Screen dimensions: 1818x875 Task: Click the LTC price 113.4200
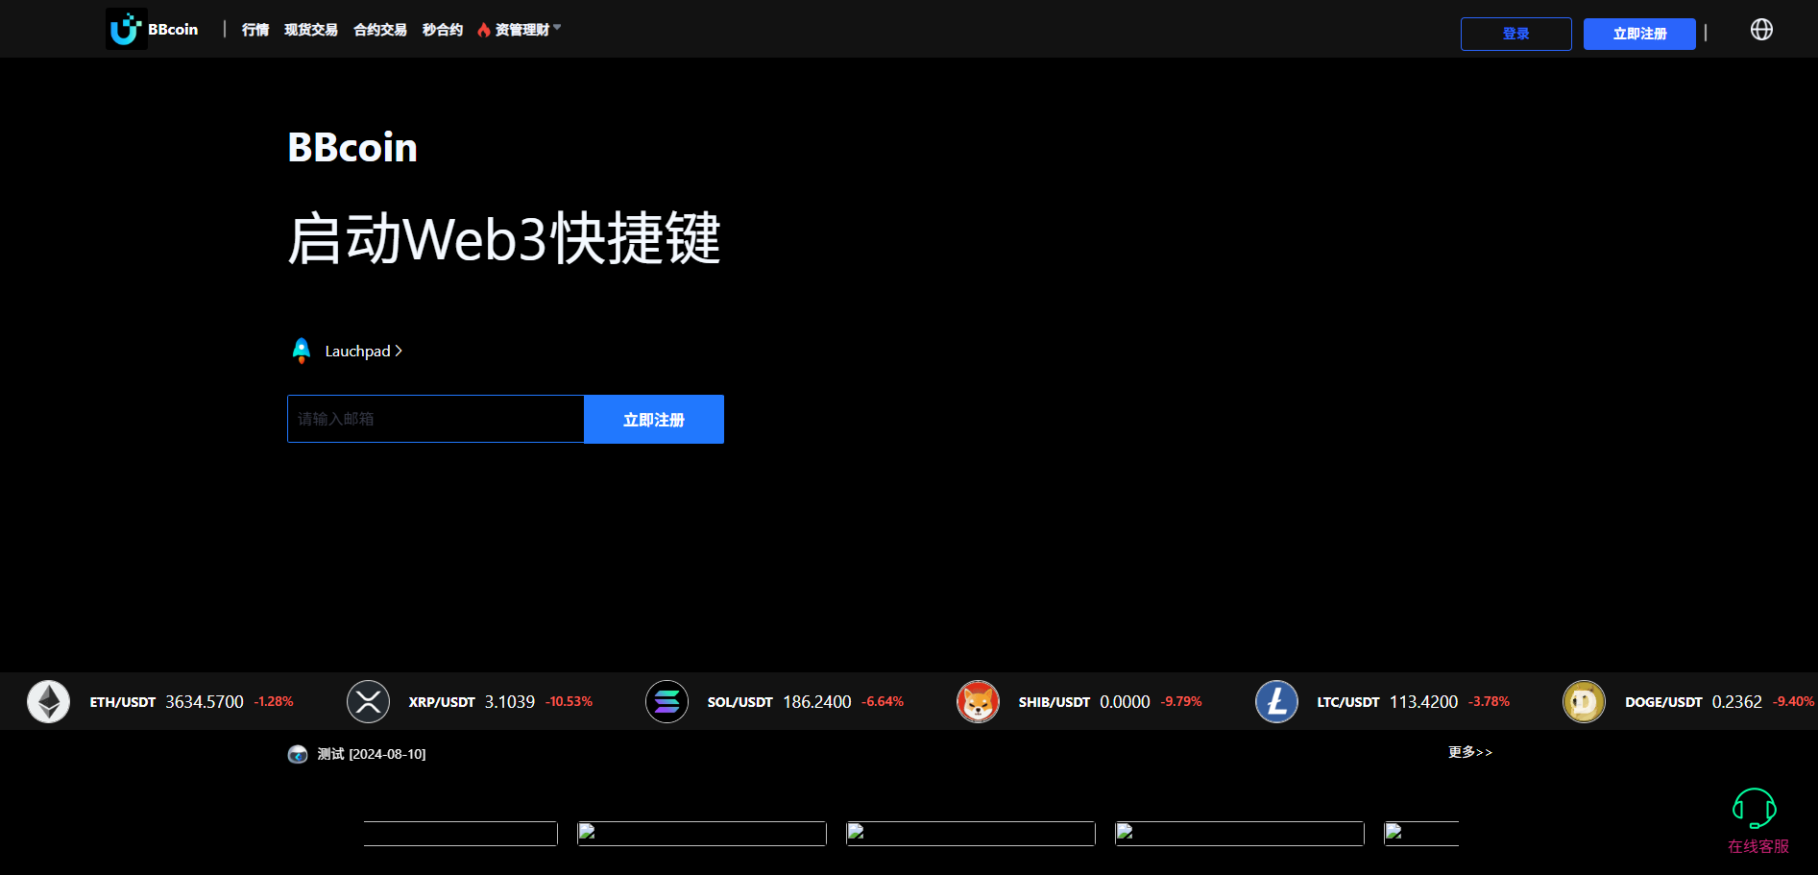pyautogui.click(x=1423, y=702)
